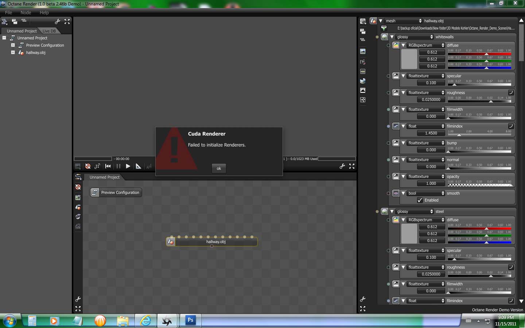Toggle the curve button on whitewalls roughness
Screen dimensions: 525x328
point(511,93)
